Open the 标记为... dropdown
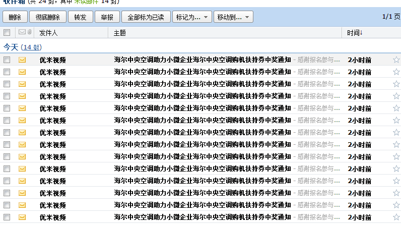The width and height of the screenshot is (401, 226). pyautogui.click(x=192, y=17)
